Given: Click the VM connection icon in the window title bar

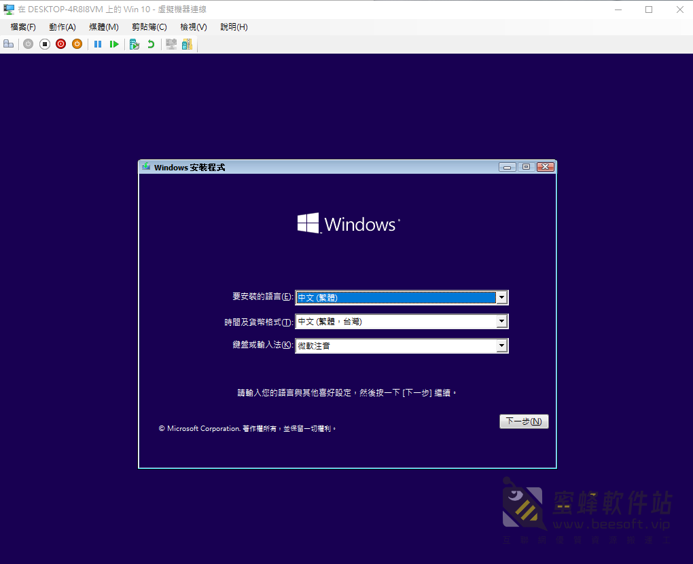Looking at the screenshot, I should pyautogui.click(x=8, y=10).
